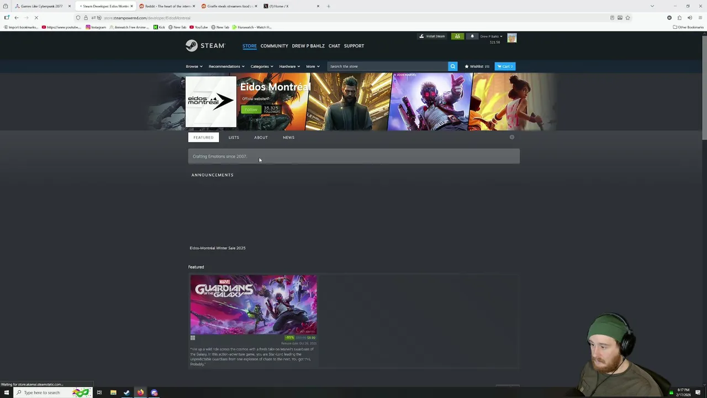Image resolution: width=707 pixels, height=398 pixels.
Task: Click Firefox icon on taskbar
Action: (140, 392)
